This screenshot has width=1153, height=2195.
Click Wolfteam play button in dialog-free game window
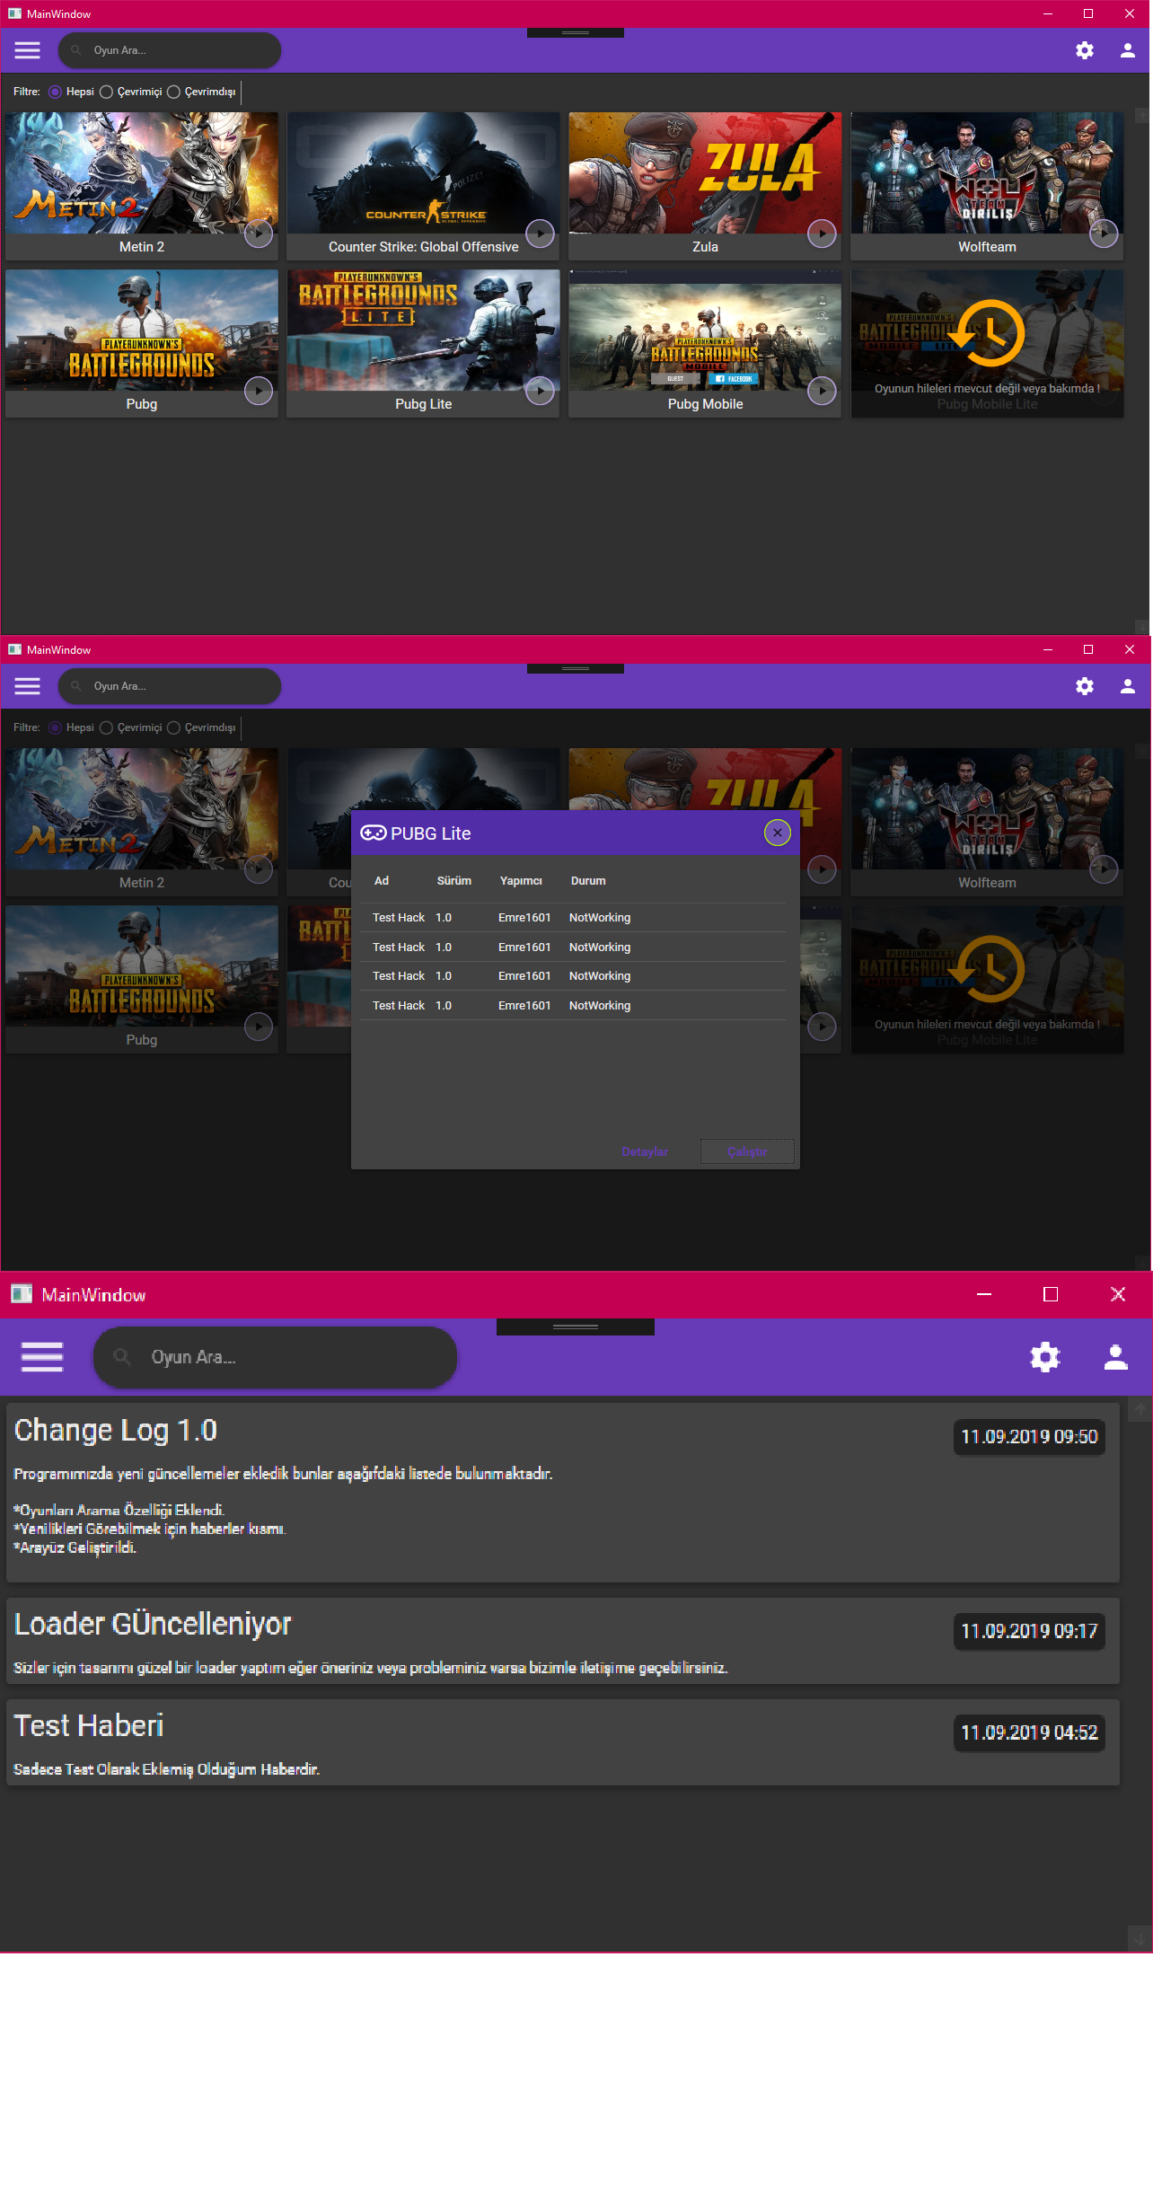click(1104, 234)
